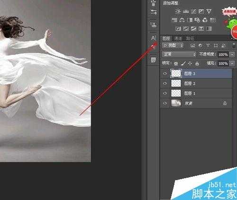Select the 图层 2 layer
This screenshot has height=200, width=237.
[196, 83]
